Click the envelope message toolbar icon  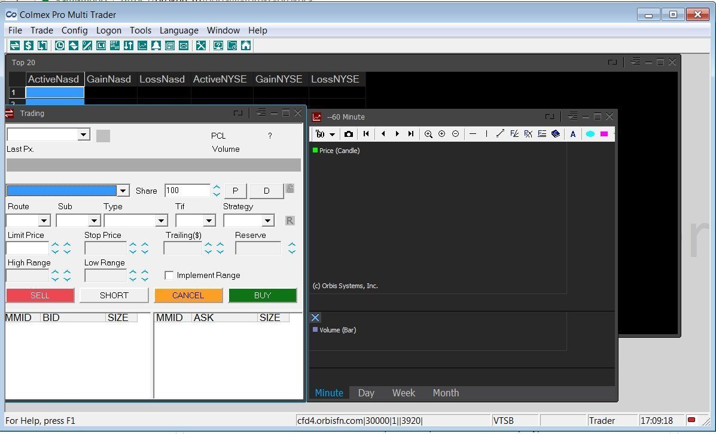click(x=184, y=45)
